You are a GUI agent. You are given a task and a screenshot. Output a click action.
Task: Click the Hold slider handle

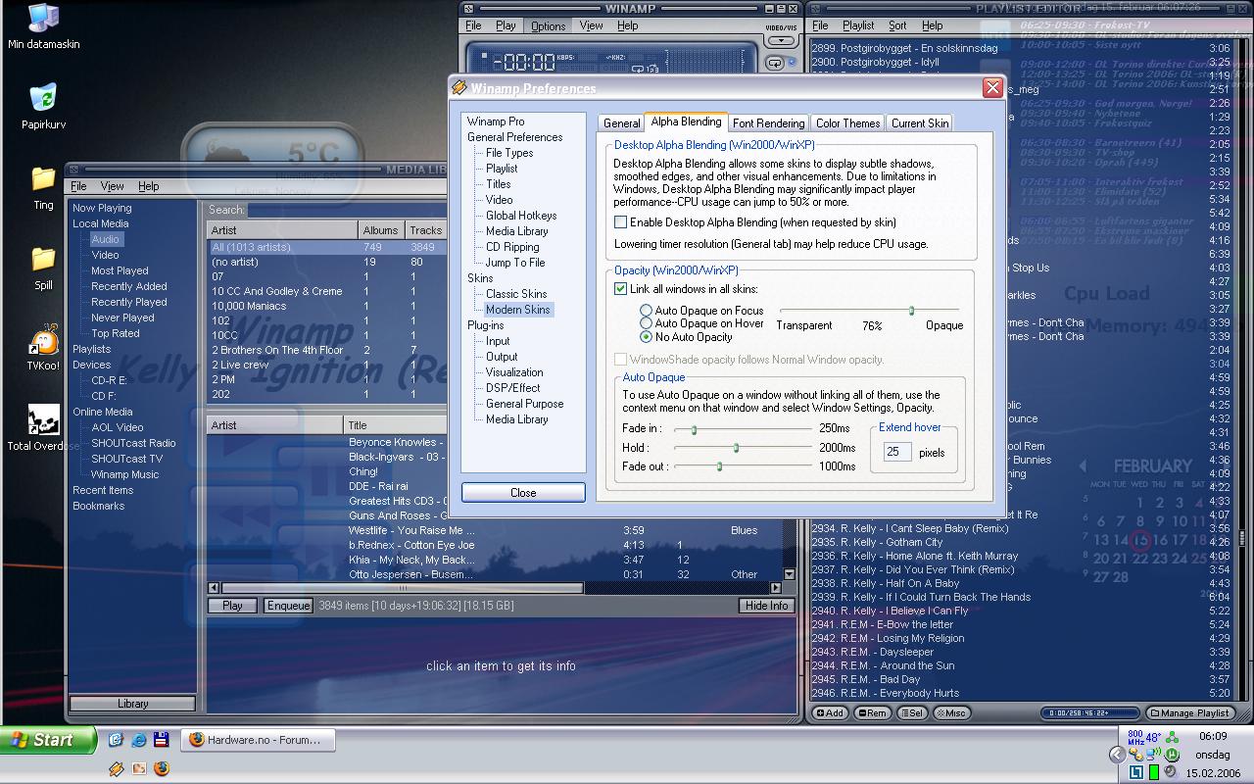click(x=736, y=448)
